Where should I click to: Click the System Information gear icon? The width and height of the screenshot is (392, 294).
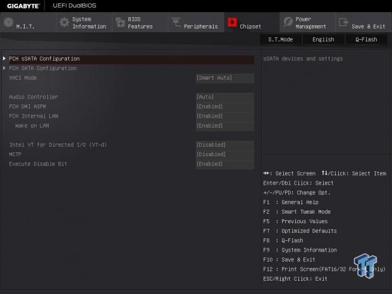(x=64, y=23)
